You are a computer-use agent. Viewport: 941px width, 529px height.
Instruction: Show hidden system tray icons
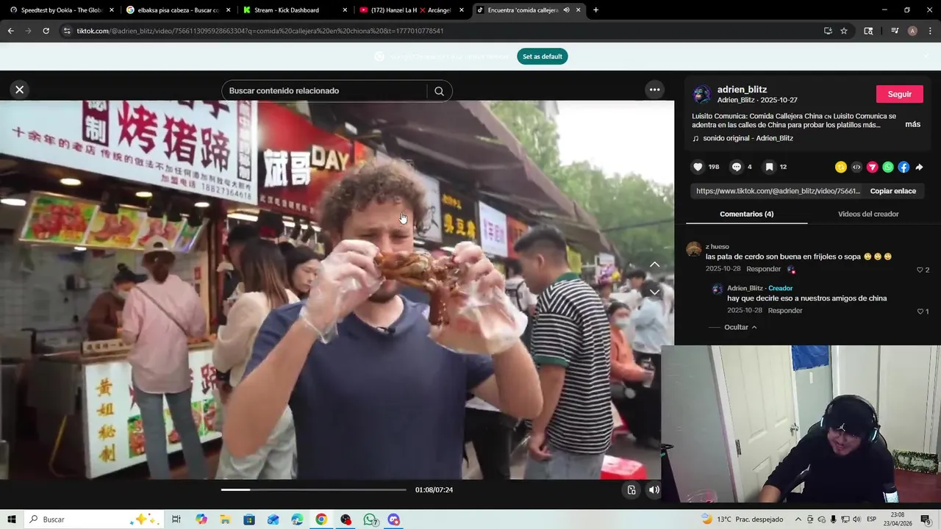[x=798, y=519]
